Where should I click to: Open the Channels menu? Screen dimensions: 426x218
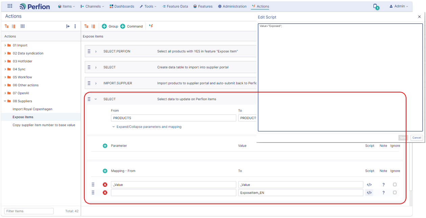point(92,6)
